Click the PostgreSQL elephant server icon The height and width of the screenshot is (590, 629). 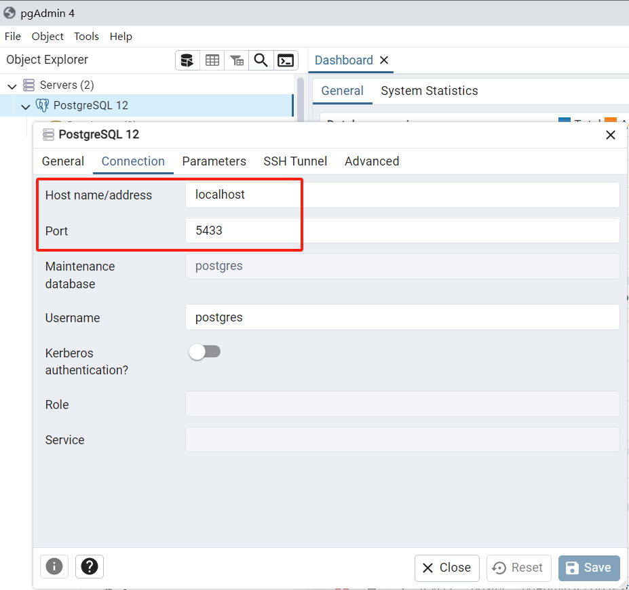[42, 105]
